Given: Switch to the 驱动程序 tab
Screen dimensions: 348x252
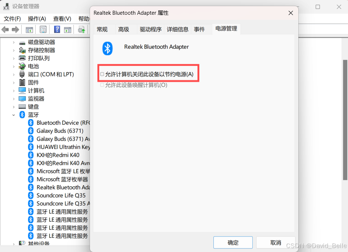Looking at the screenshot, I should (x=150, y=29).
